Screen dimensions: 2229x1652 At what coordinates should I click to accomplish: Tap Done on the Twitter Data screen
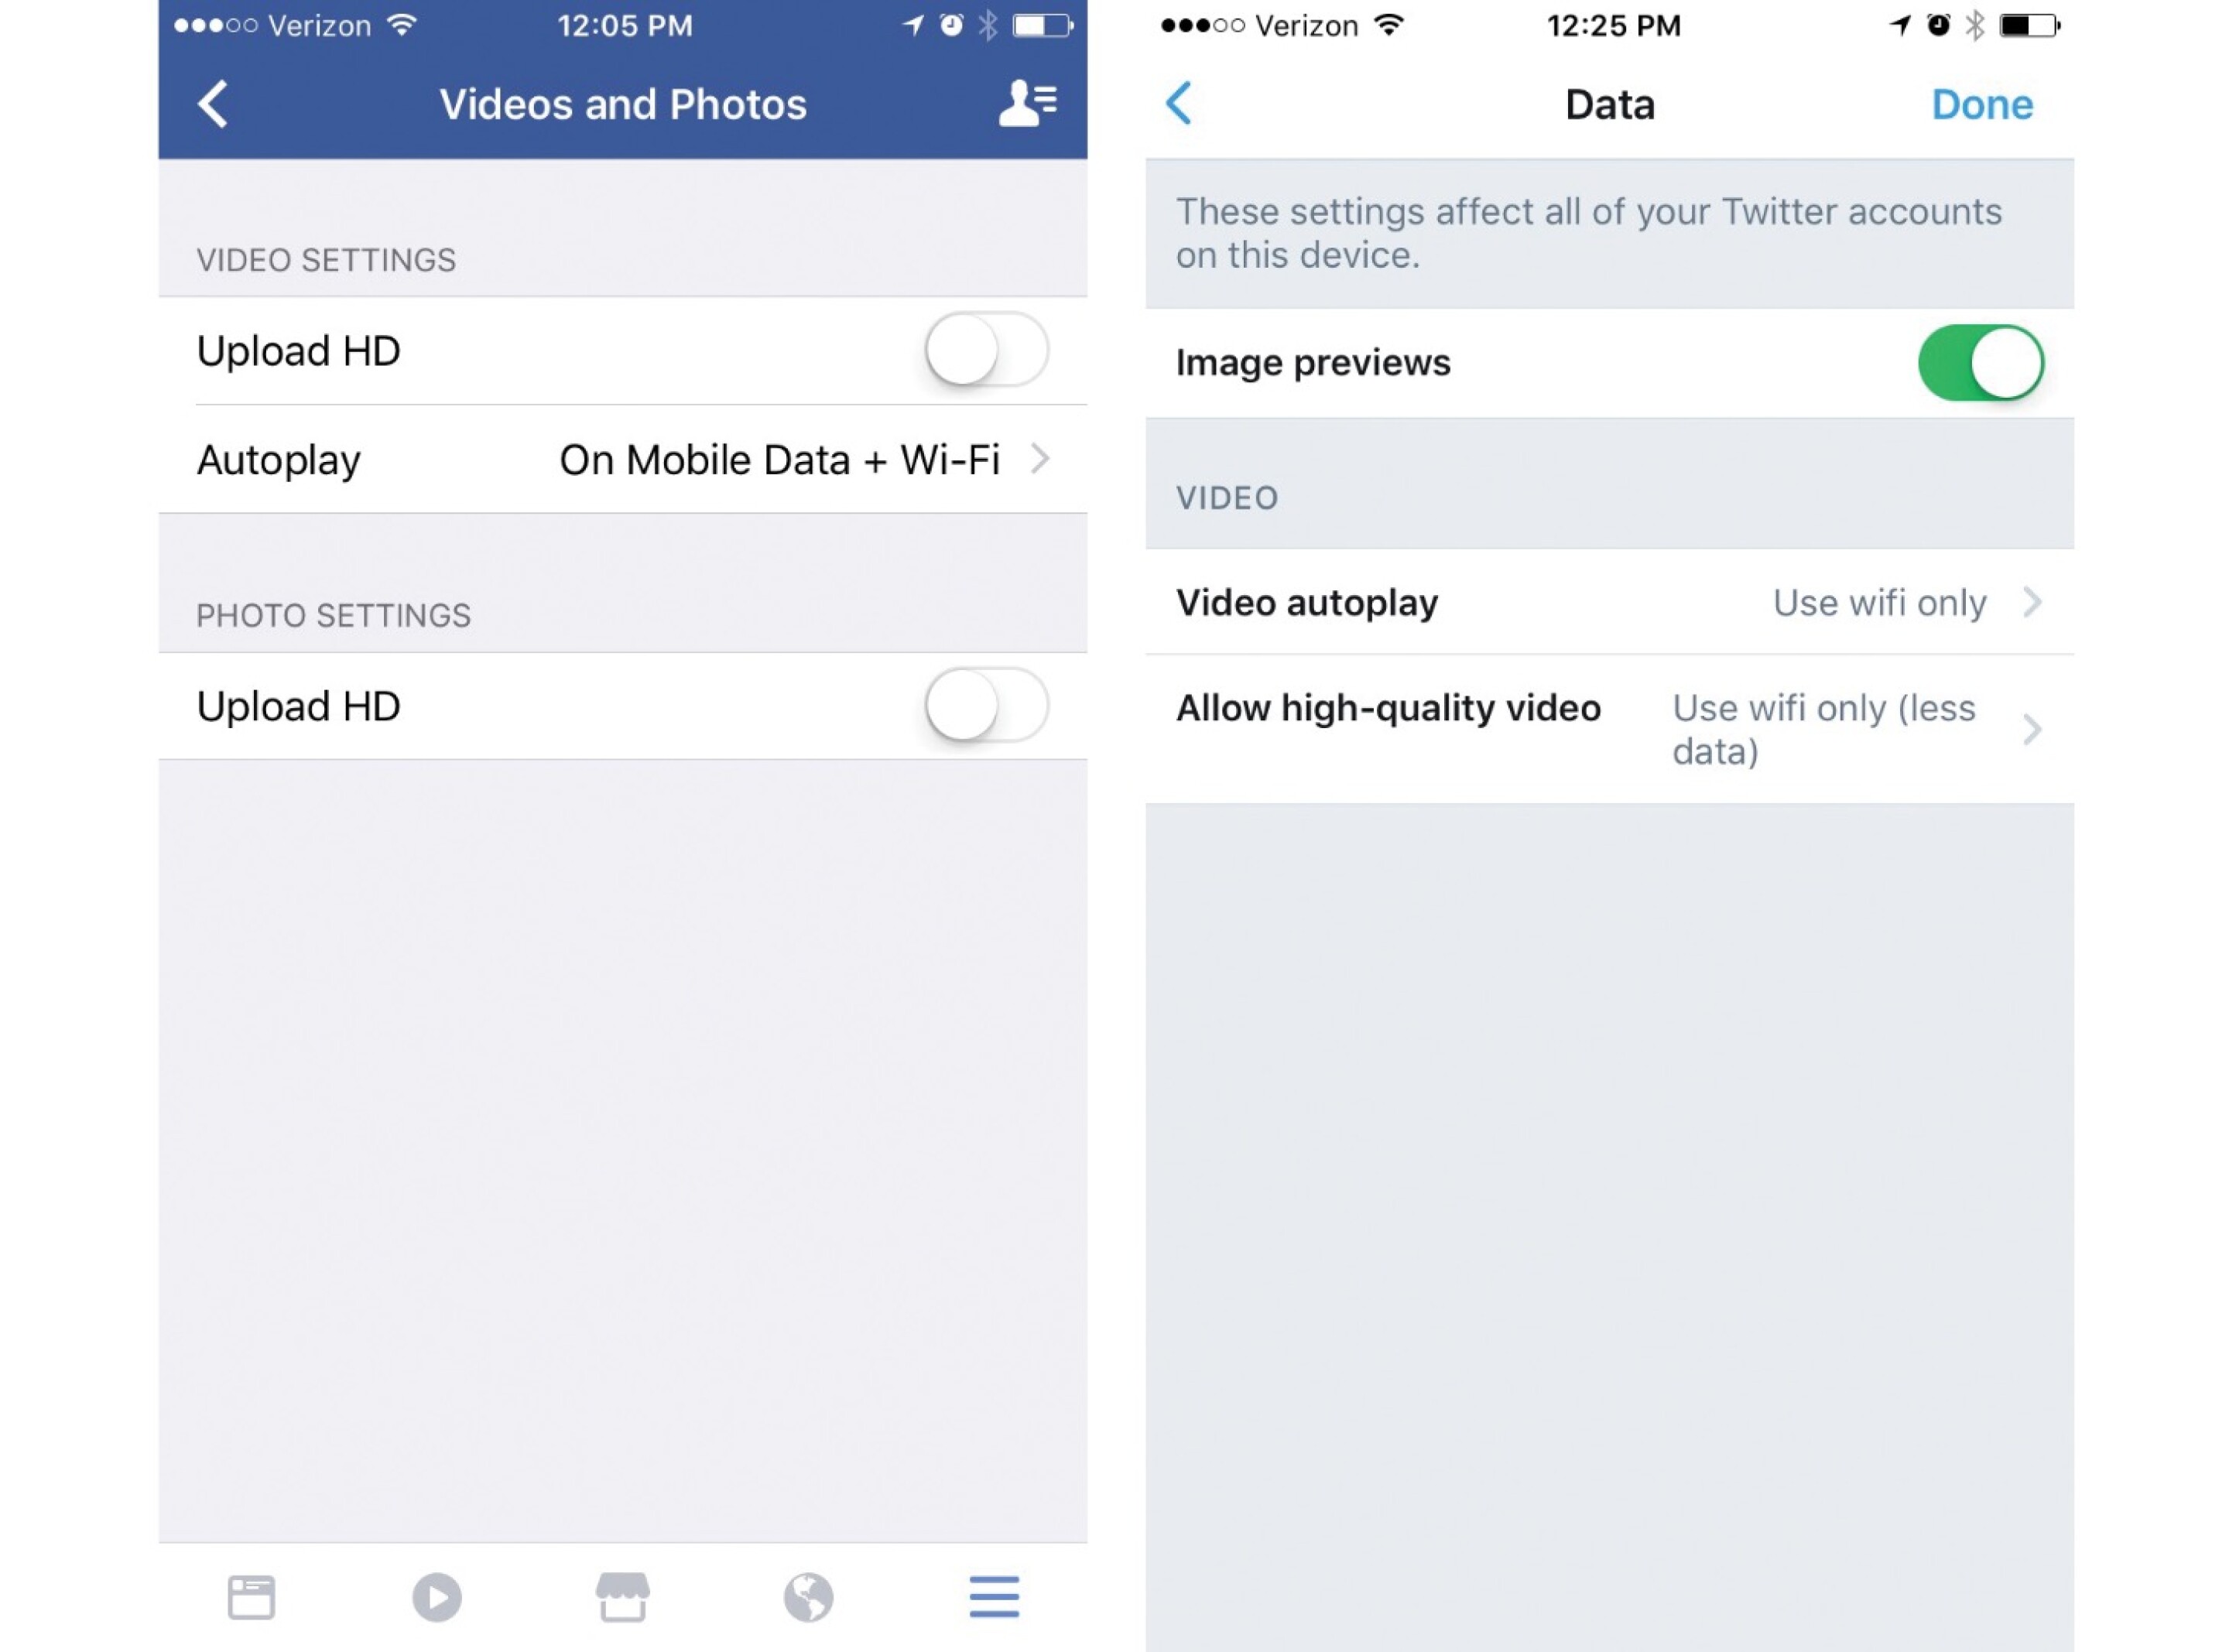pyautogui.click(x=1981, y=103)
